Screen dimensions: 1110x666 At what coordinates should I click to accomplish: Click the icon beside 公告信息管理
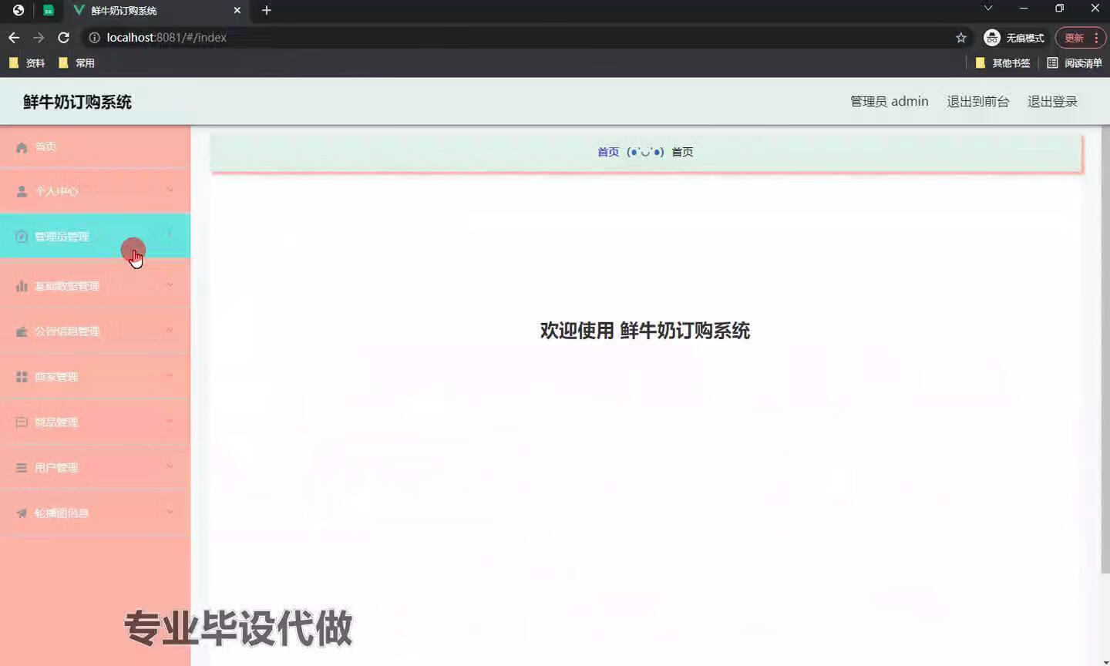22,331
